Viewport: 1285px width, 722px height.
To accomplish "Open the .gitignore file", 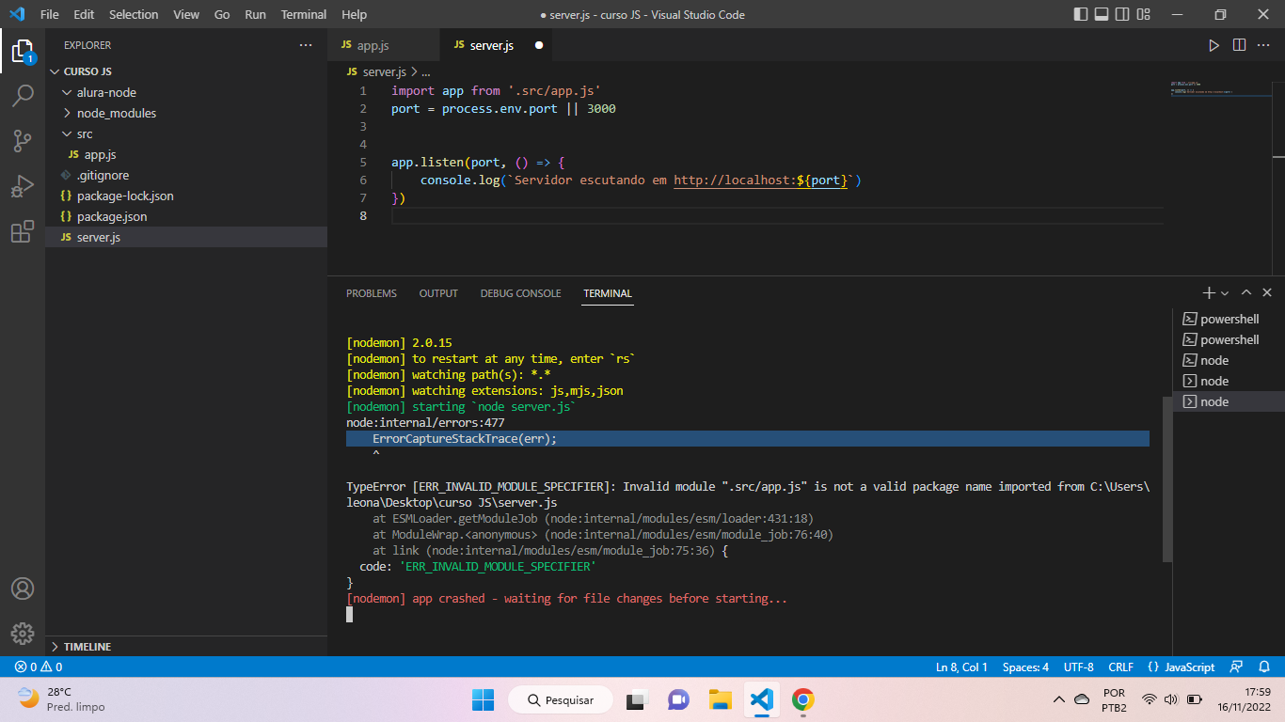I will coord(186,175).
